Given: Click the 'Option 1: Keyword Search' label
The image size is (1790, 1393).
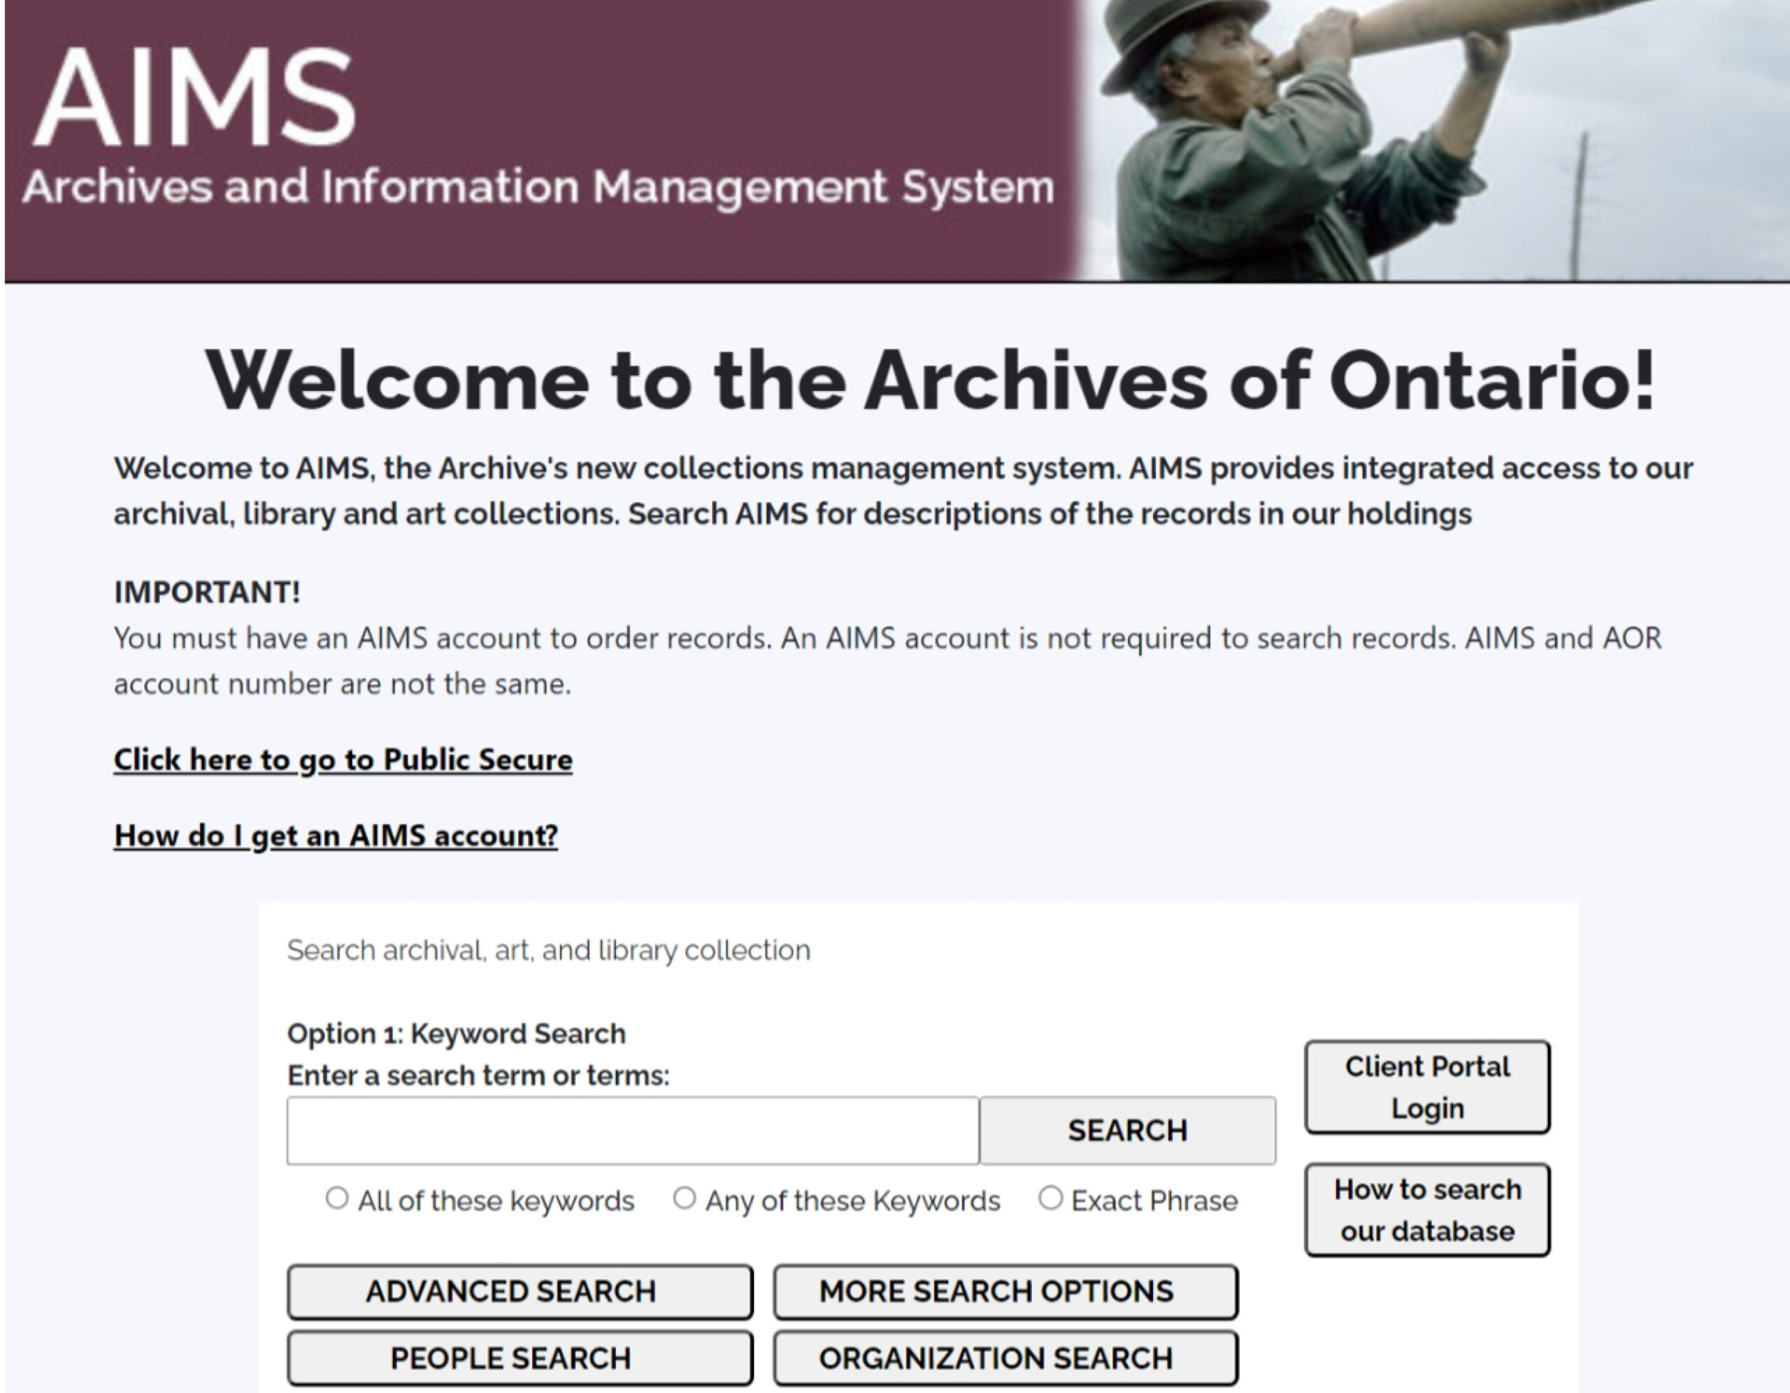Looking at the screenshot, I should (456, 1034).
